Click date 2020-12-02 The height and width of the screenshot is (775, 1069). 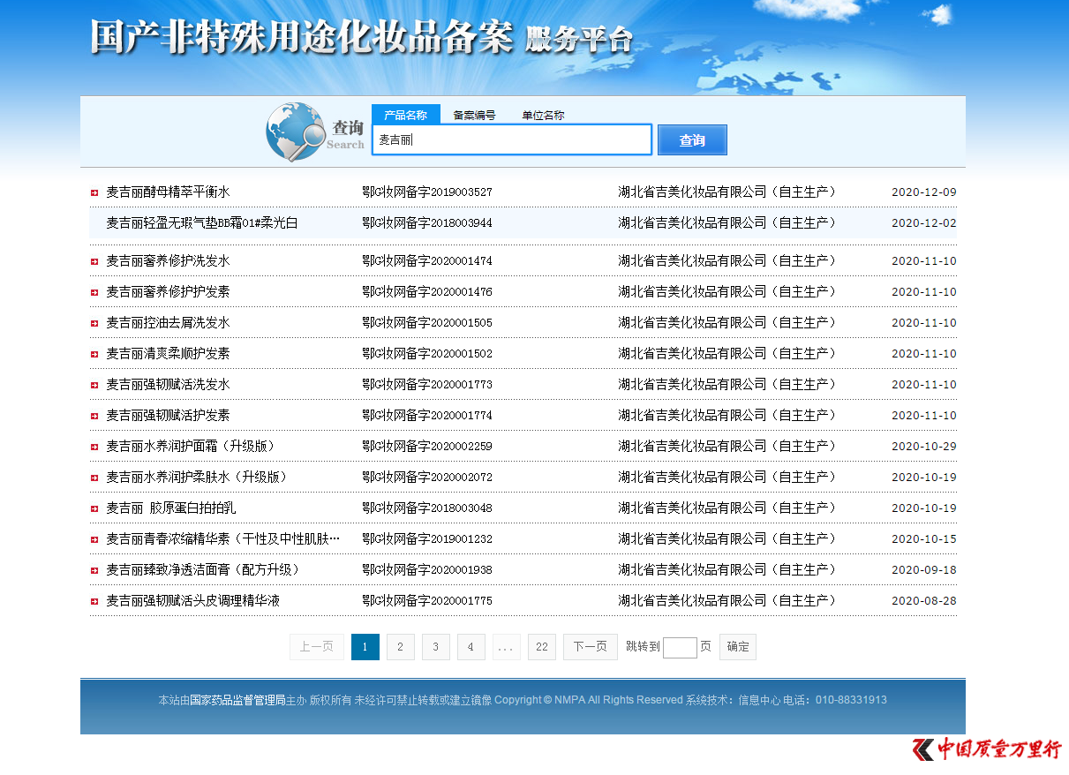click(923, 222)
